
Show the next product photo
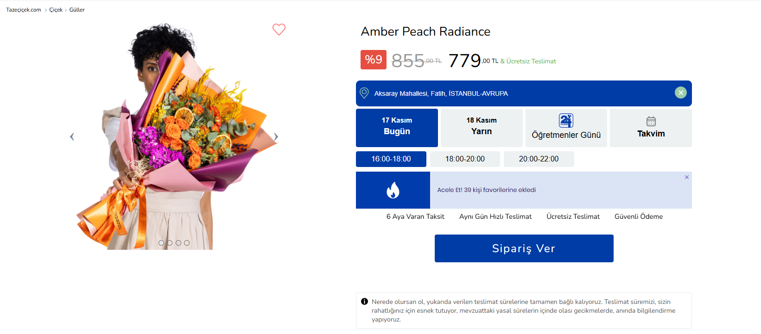[276, 136]
